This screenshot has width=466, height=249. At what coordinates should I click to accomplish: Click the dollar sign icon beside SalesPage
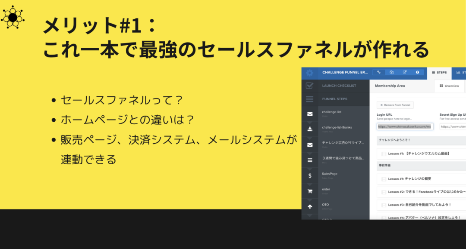(x=309, y=175)
